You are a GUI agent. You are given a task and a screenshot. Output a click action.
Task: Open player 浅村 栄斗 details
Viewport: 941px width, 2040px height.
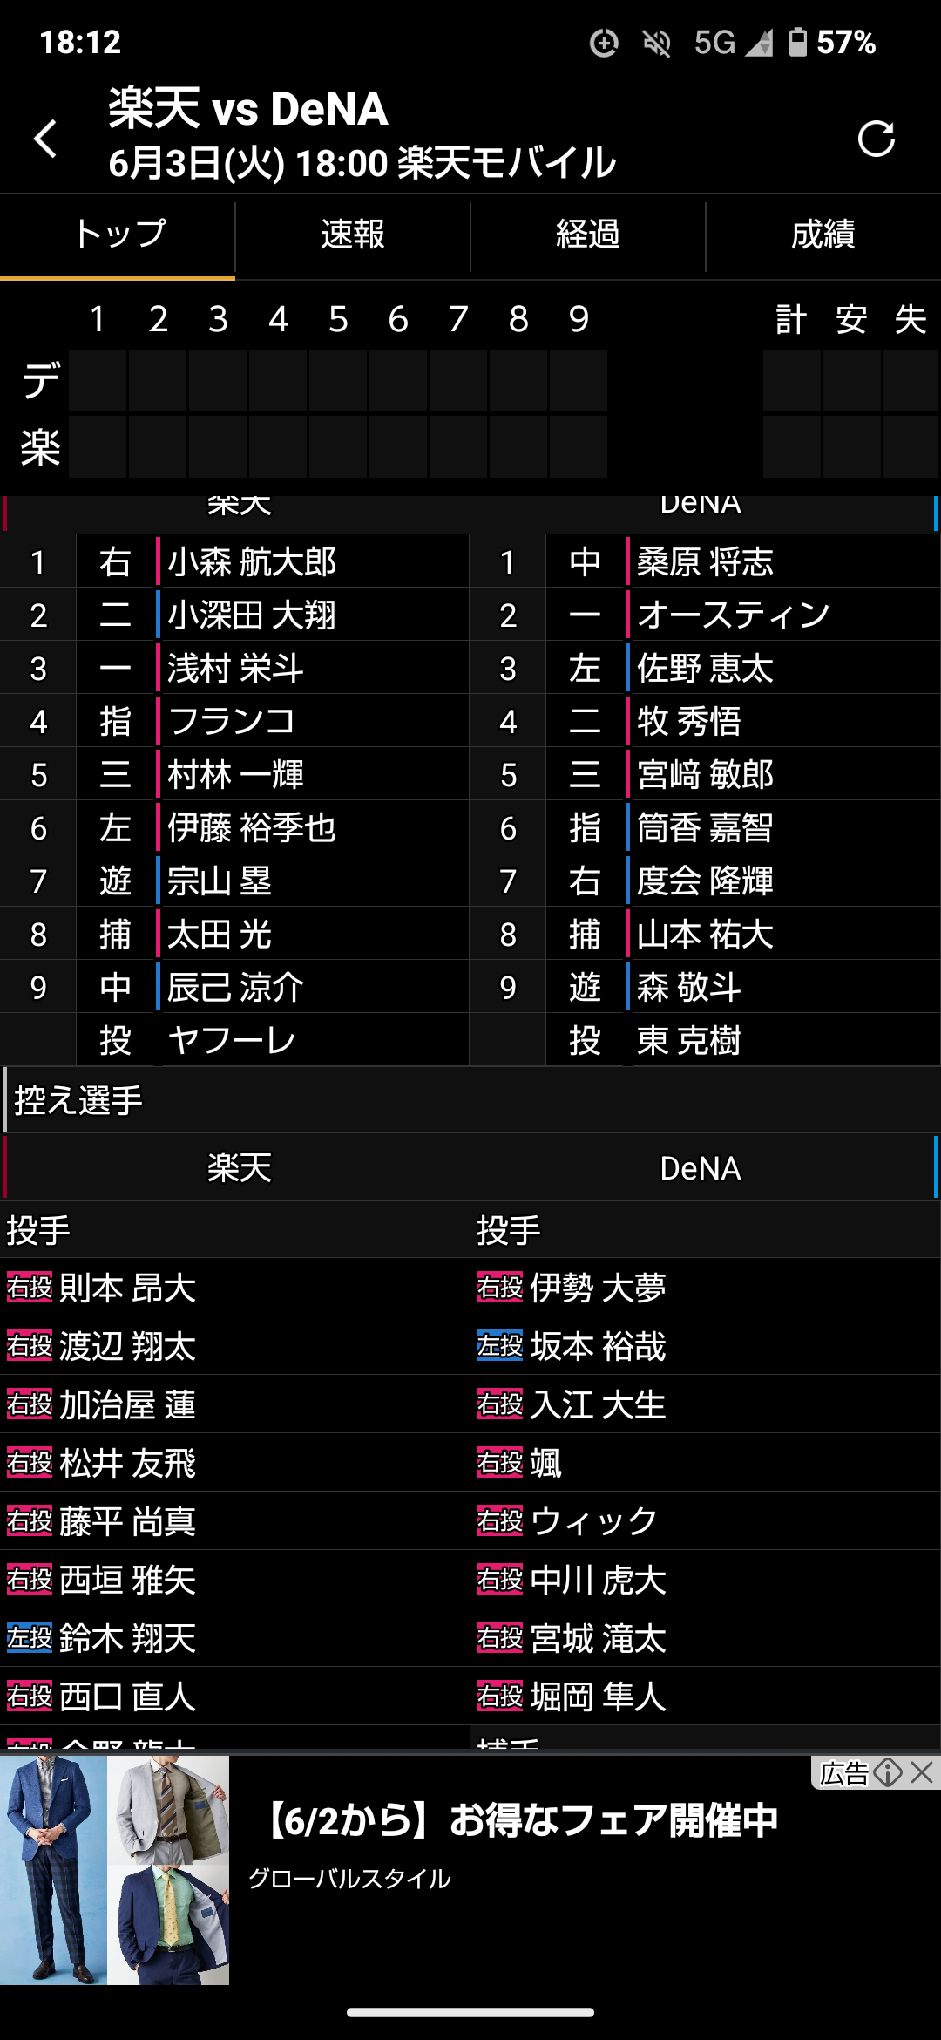pos(235,669)
